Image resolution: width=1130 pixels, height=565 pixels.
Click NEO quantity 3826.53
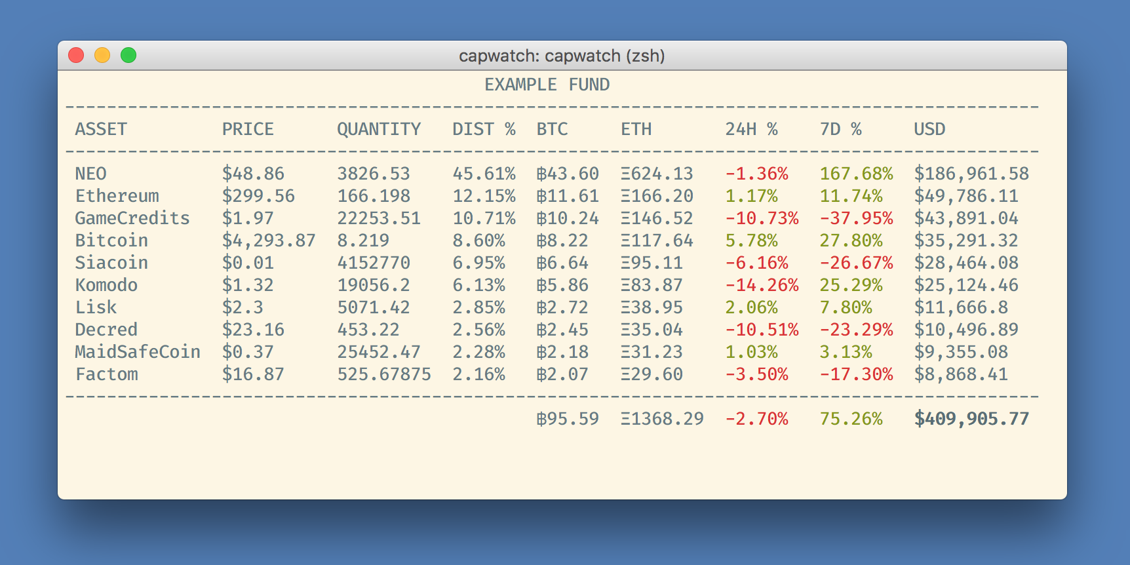(374, 174)
